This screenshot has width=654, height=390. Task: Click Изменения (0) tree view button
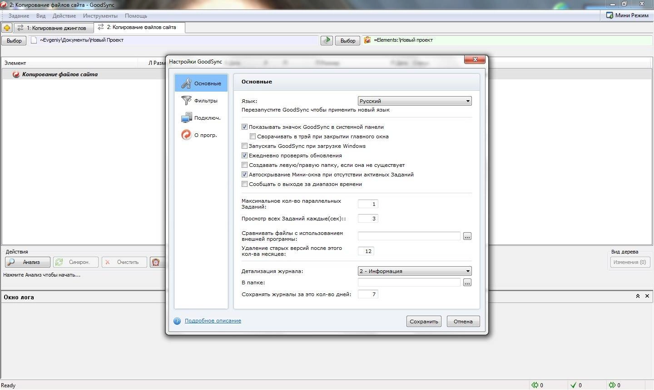[x=630, y=262]
